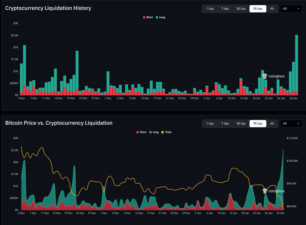
Task: Click the $2.5B axis label in top chart
Action: tap(15, 35)
